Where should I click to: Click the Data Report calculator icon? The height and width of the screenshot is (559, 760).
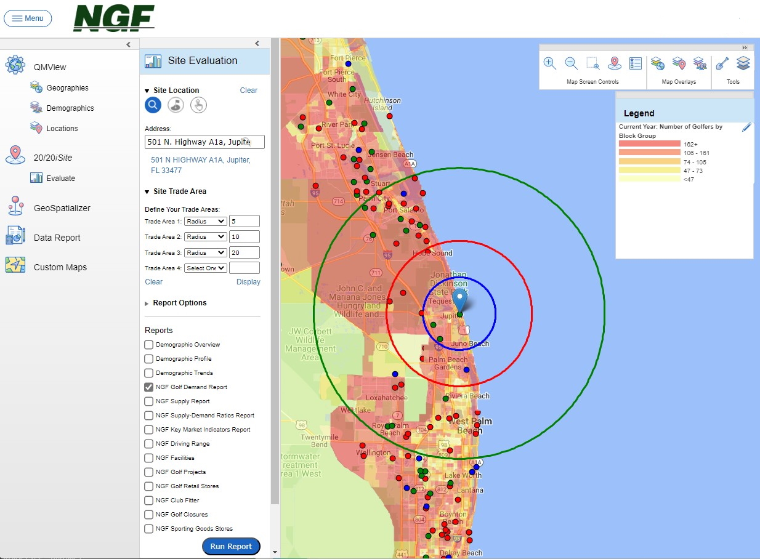click(15, 235)
